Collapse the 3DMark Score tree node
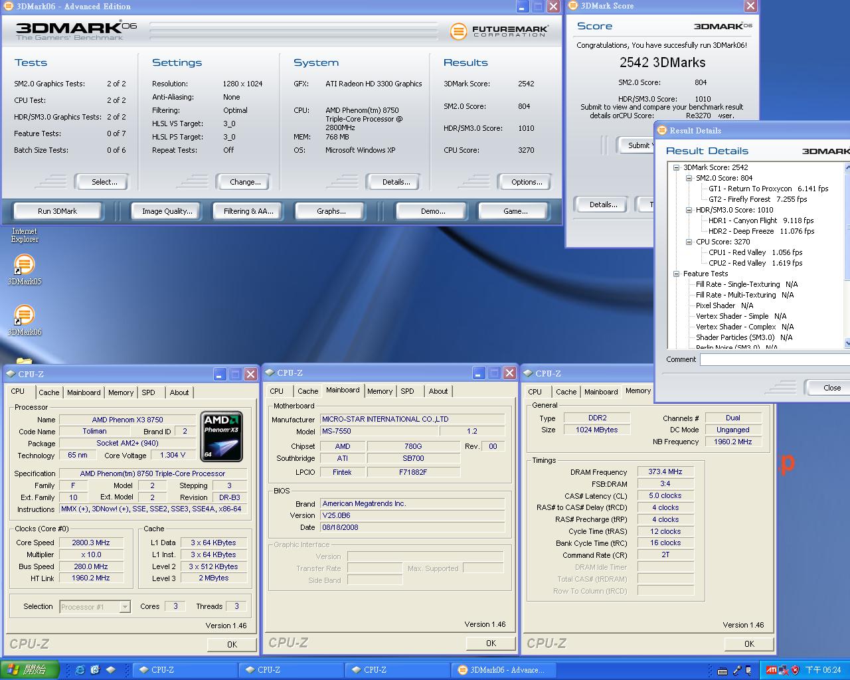 (x=677, y=167)
